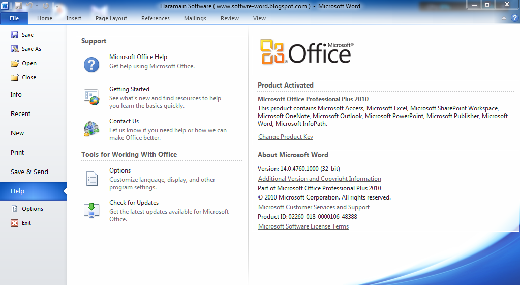
Task: Open the Customize Quick Access Toolbar dropdown
Action: pyautogui.click(x=57, y=6)
